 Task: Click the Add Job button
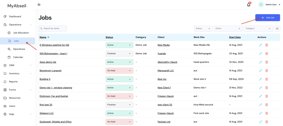click(x=268, y=18)
